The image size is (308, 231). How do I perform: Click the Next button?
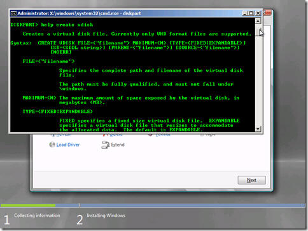(251, 180)
